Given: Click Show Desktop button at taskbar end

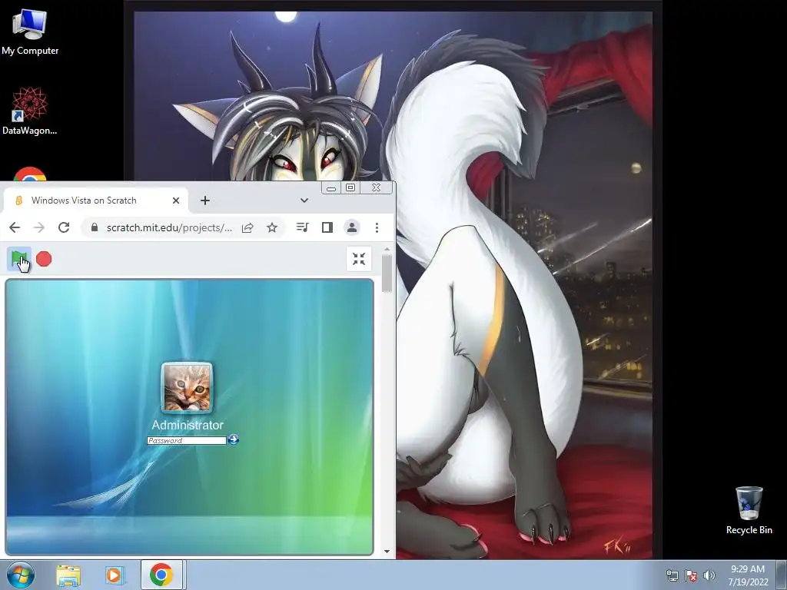Looking at the screenshot, I should 782,575.
